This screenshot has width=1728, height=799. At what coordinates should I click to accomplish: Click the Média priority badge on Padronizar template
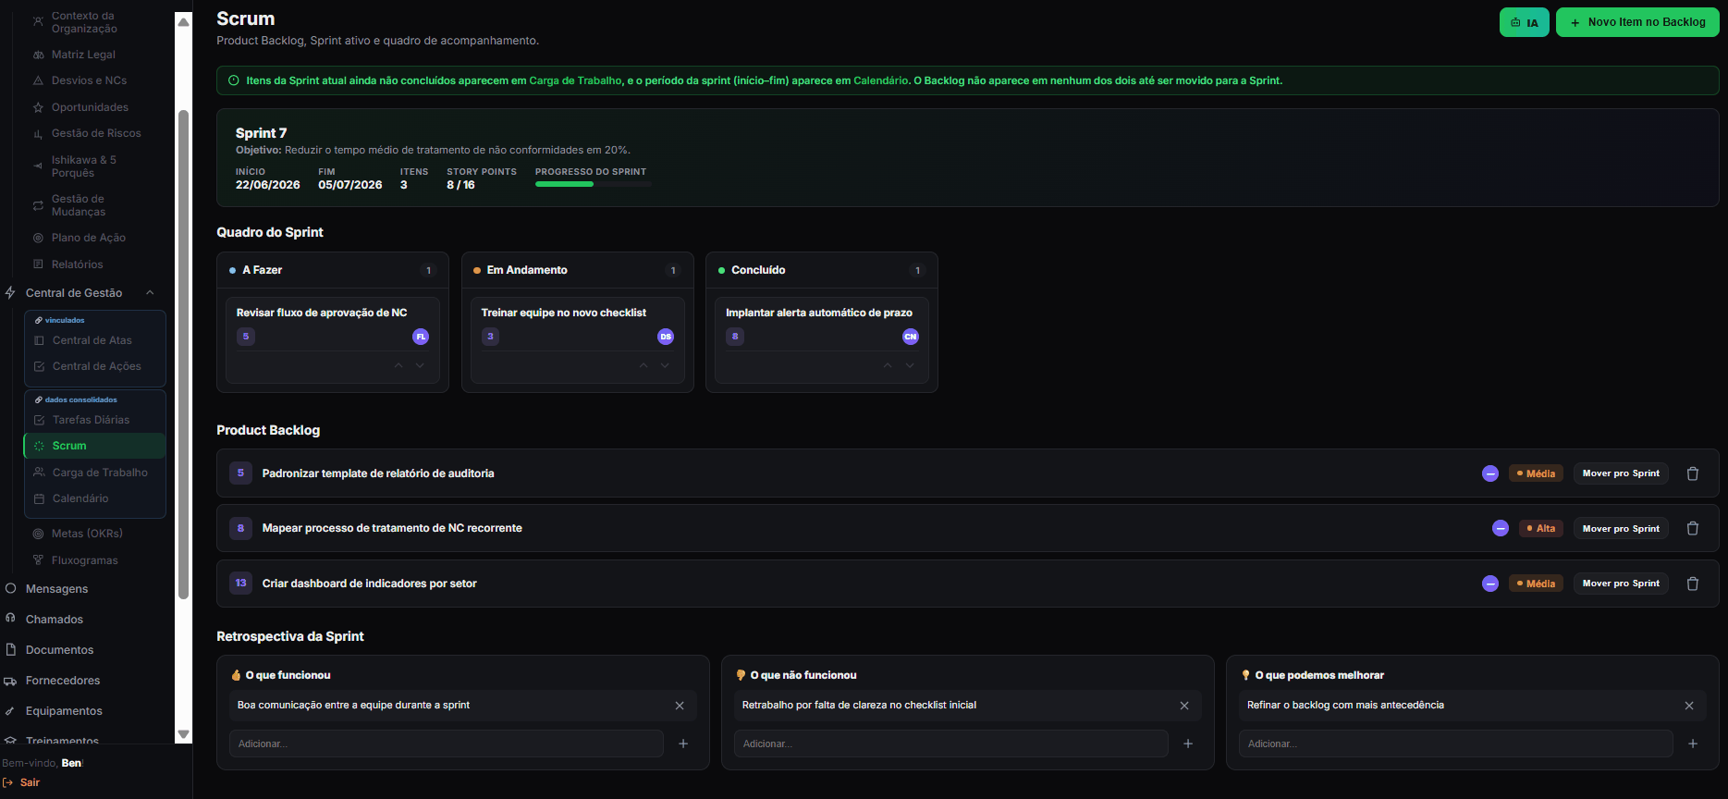coord(1536,473)
